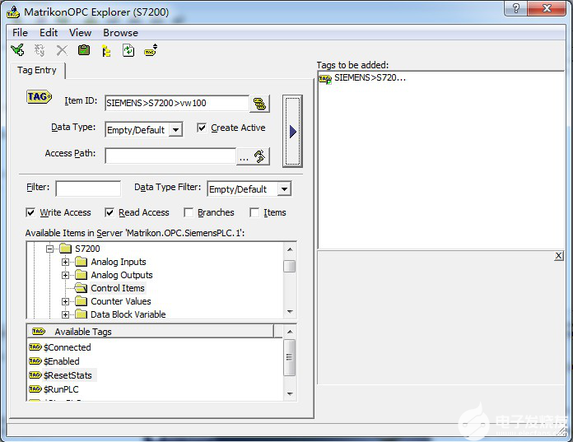Open the View menu
This screenshot has width=573, height=442.
tap(80, 33)
